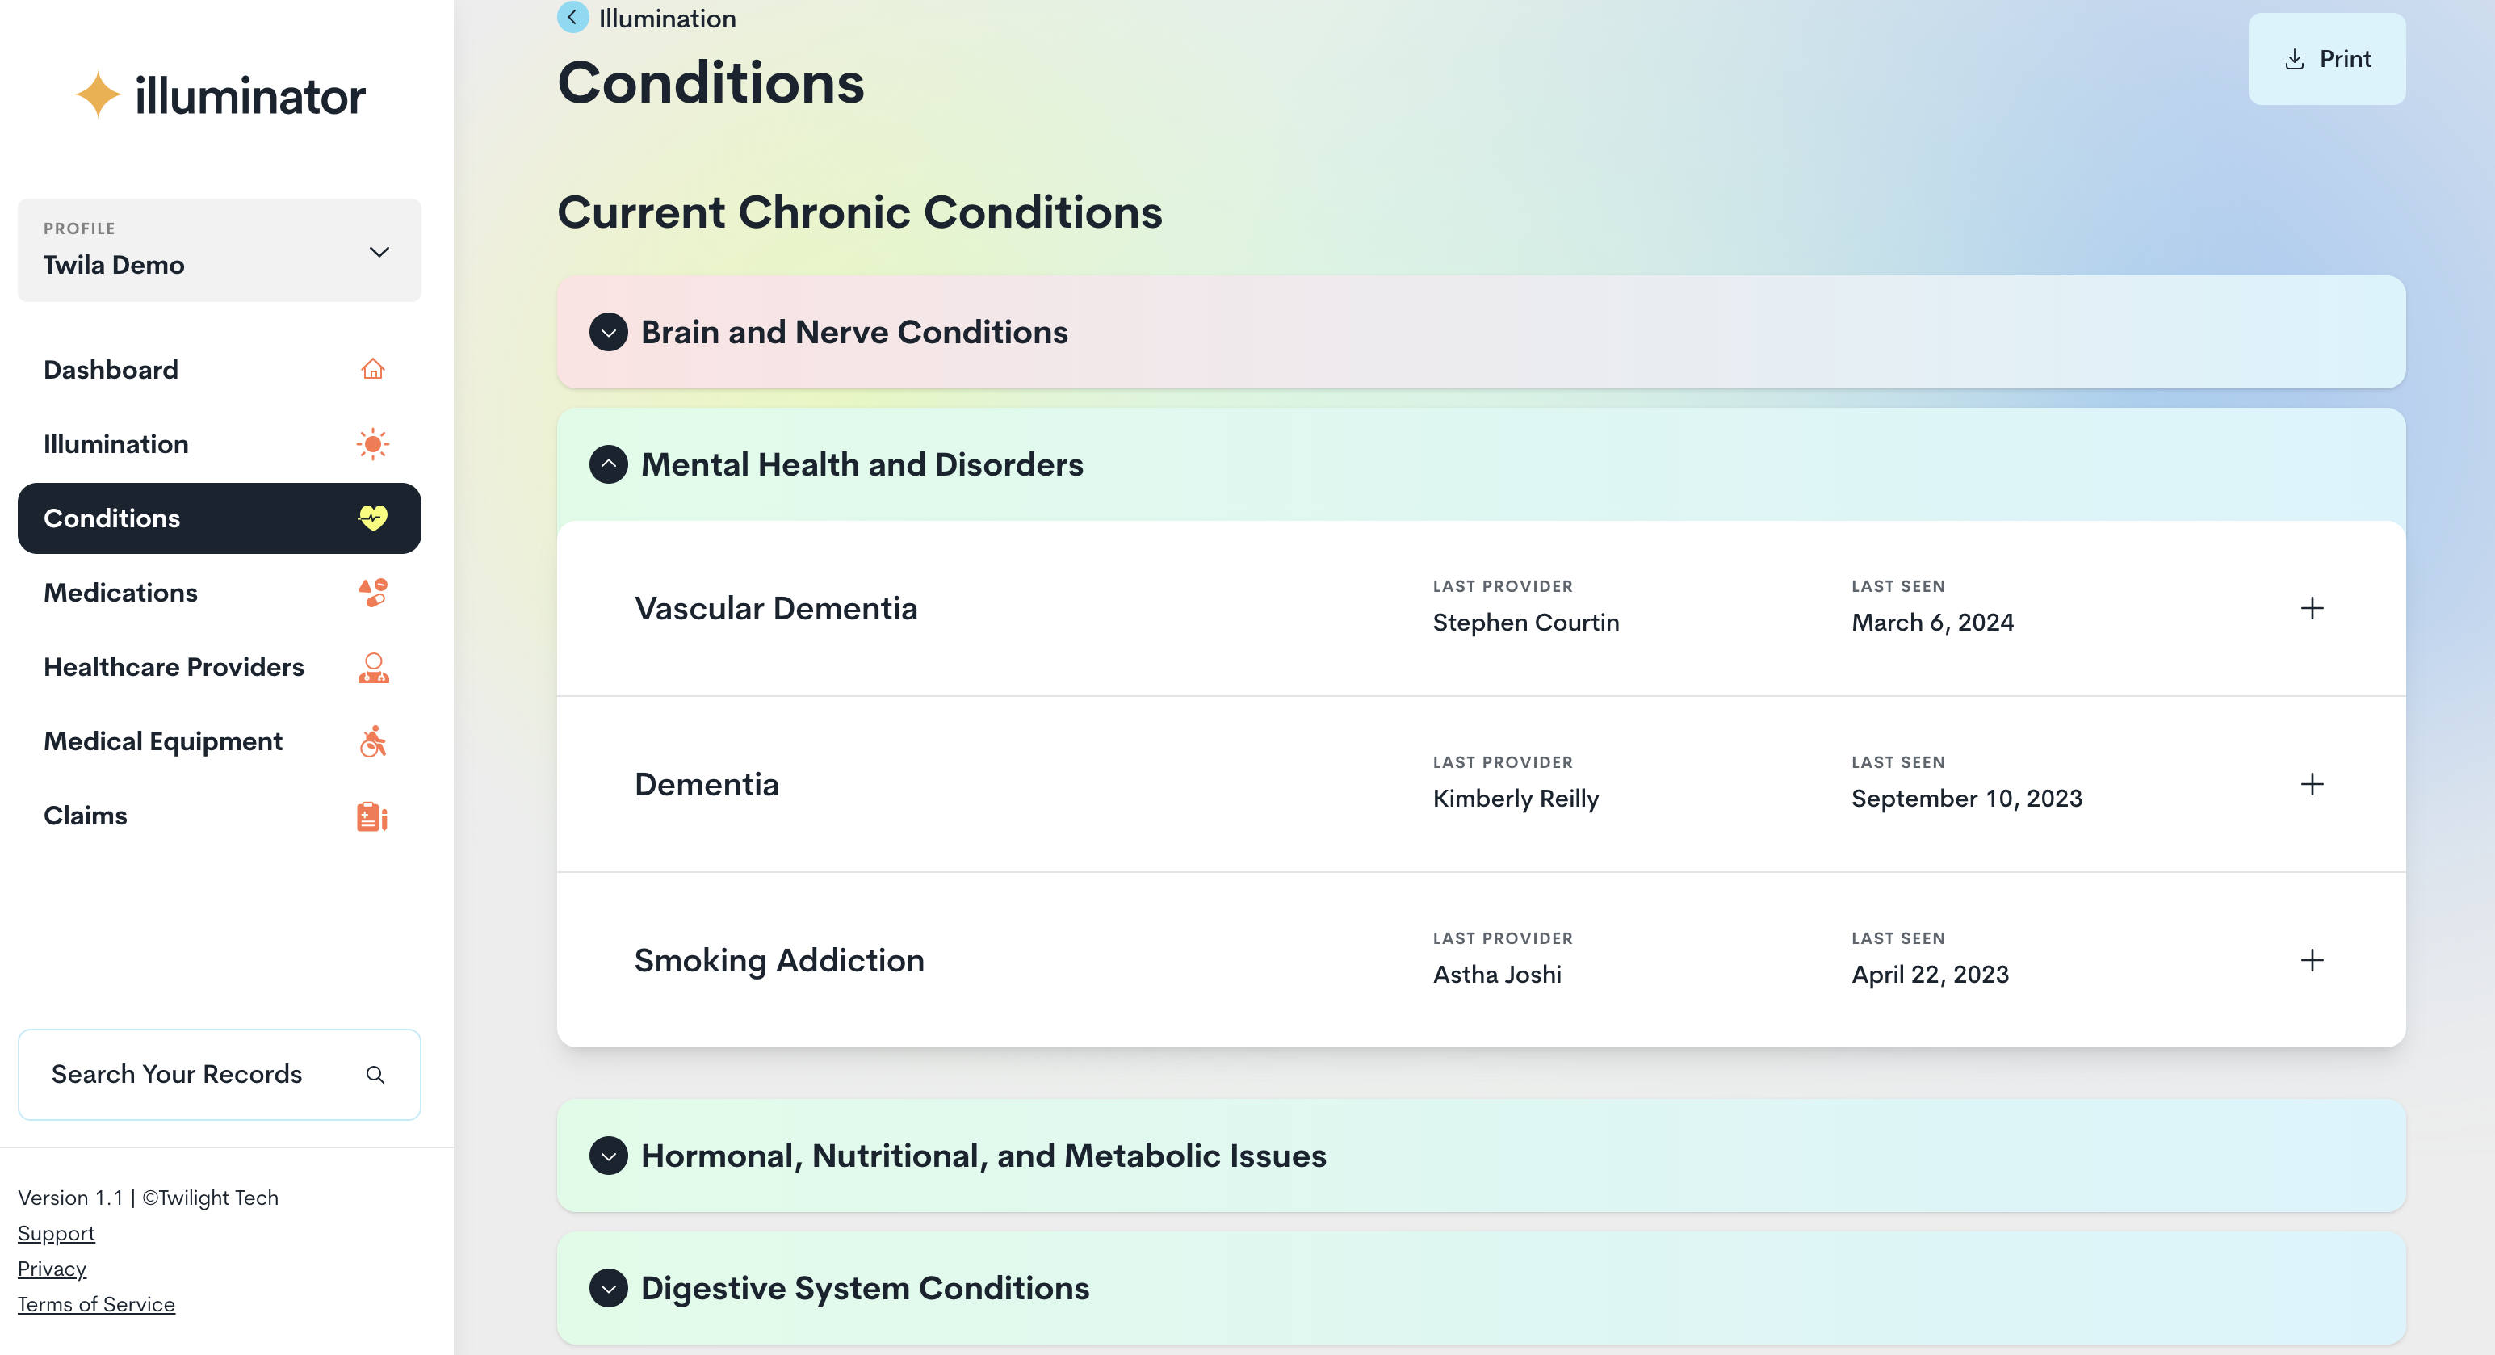Go back using the Illumination arrow icon

pyautogui.click(x=572, y=18)
